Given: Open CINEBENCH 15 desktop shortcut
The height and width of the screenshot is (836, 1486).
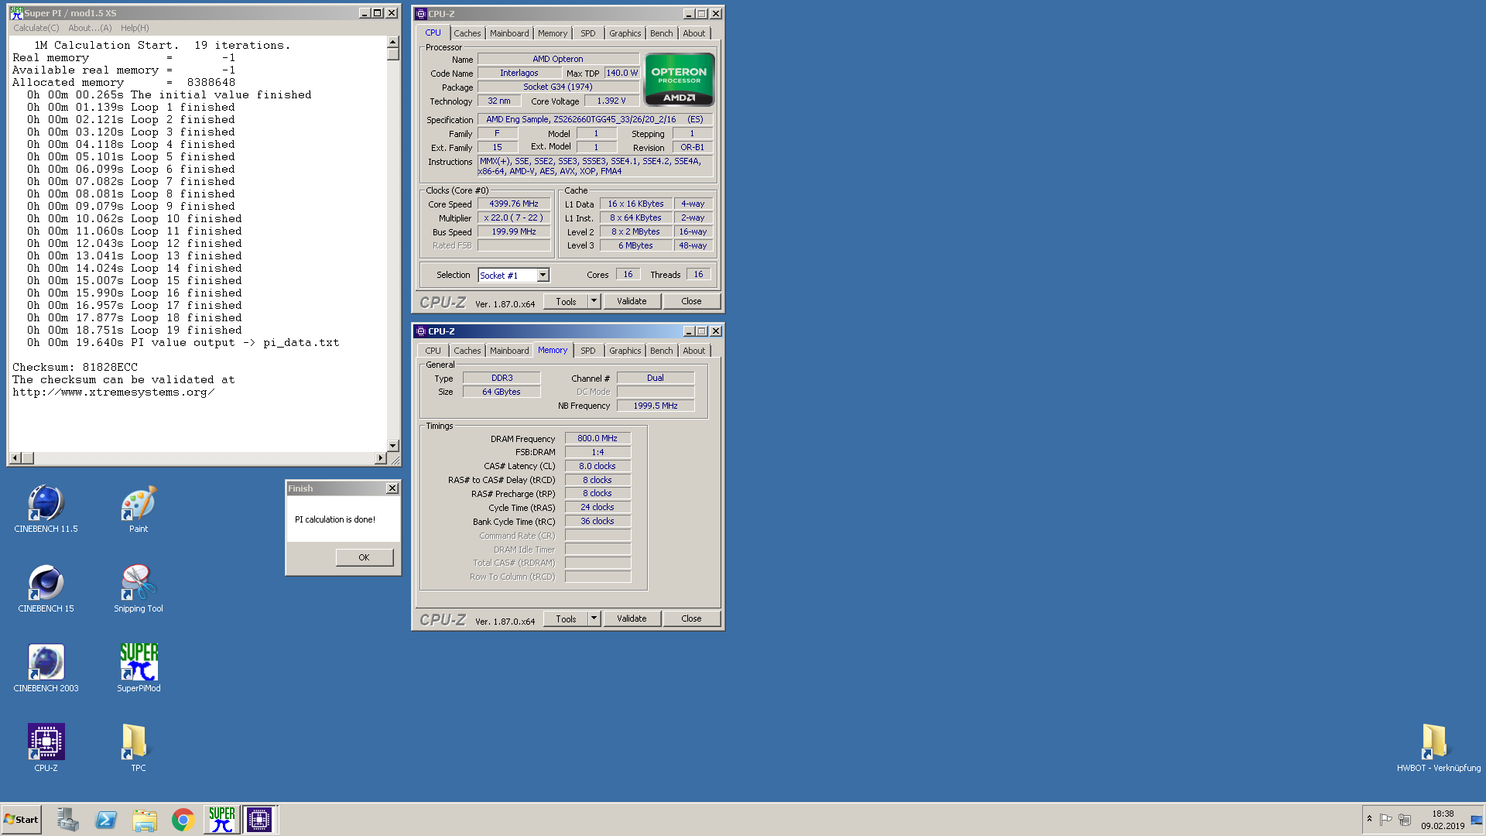Looking at the screenshot, I should click(x=46, y=588).
